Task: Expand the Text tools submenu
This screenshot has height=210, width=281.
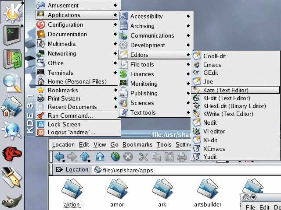Action: pos(155,113)
